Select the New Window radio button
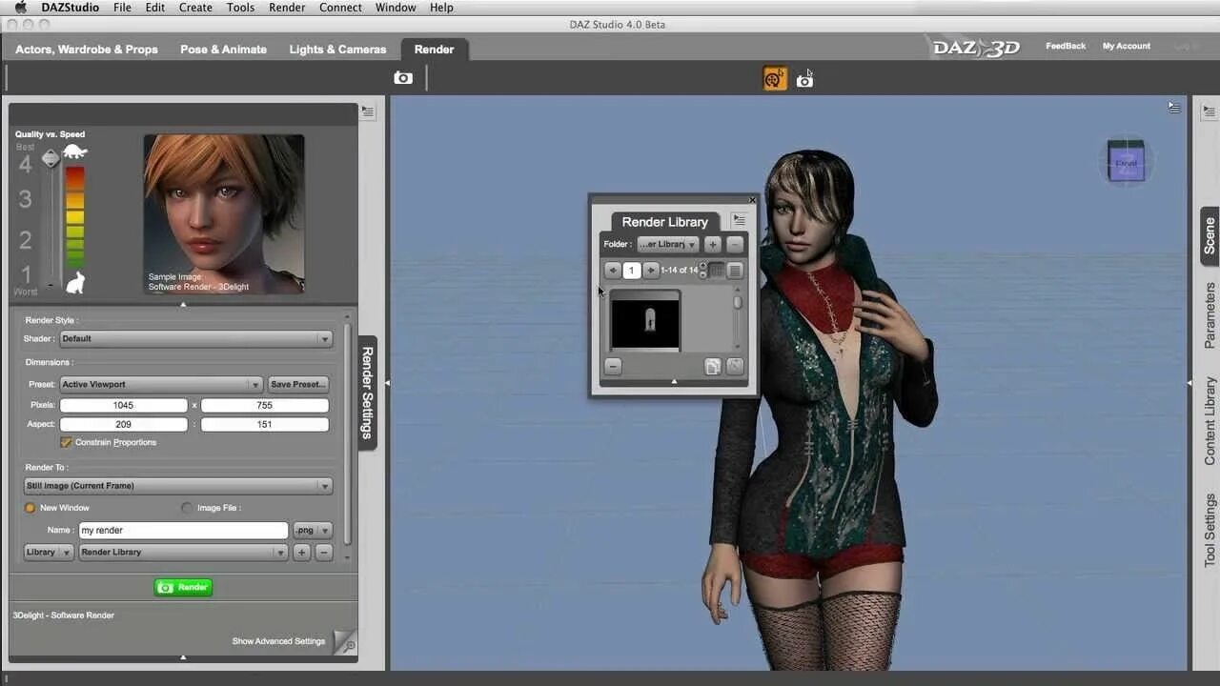 [x=30, y=508]
